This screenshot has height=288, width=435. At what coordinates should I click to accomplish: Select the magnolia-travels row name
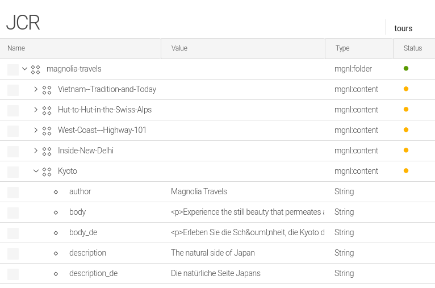(74, 69)
